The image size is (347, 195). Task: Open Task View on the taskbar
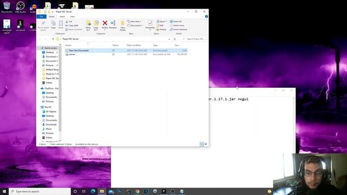tap(84, 191)
